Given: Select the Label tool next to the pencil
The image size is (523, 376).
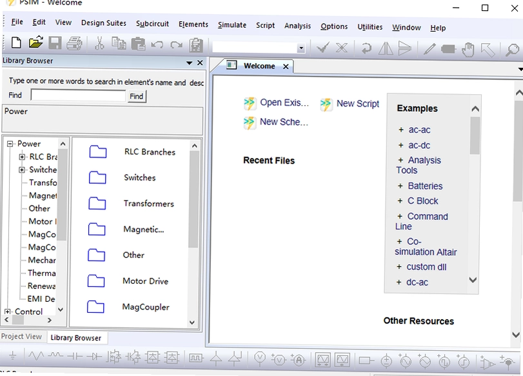Looking at the screenshot, I should coord(448,50).
